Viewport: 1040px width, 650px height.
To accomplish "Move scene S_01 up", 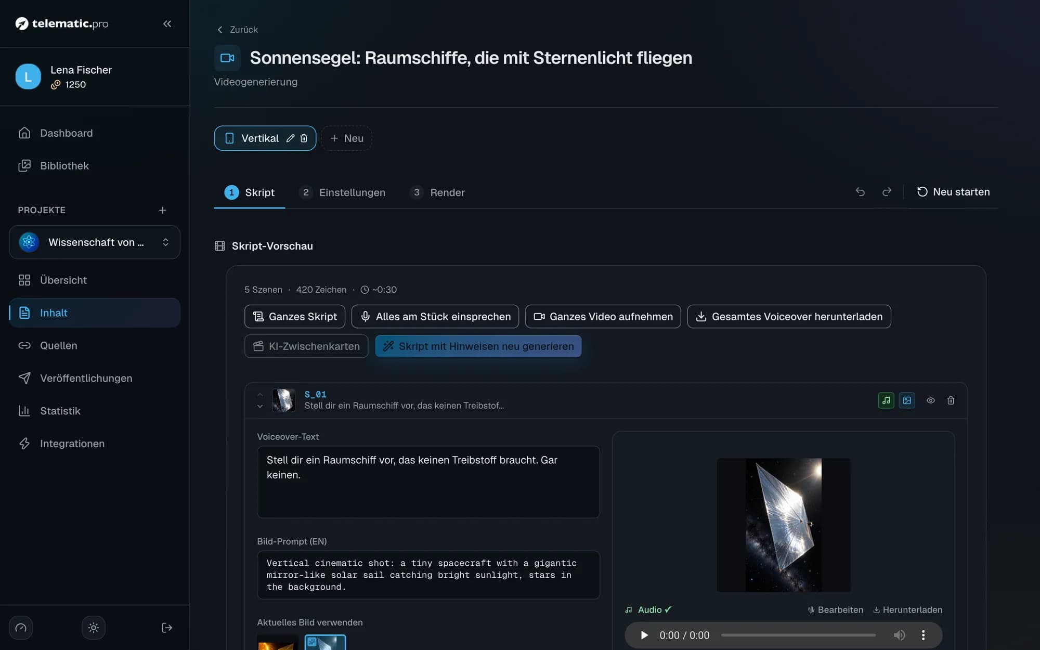I will click(260, 395).
